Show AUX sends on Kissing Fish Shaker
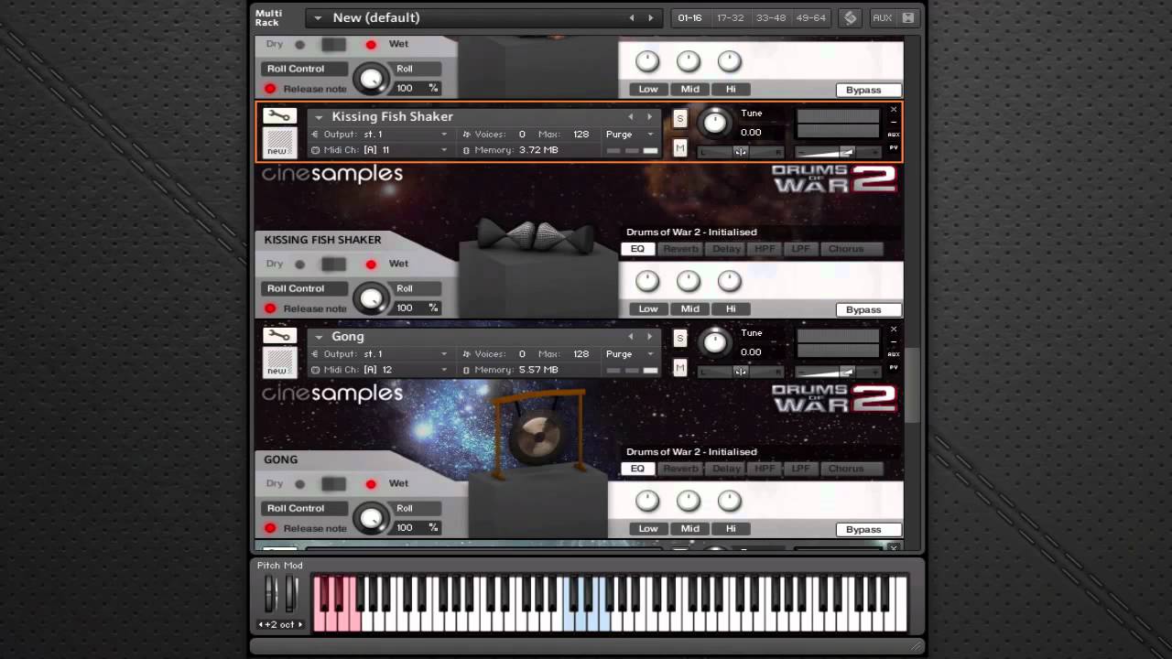The image size is (1172, 659). 894,135
